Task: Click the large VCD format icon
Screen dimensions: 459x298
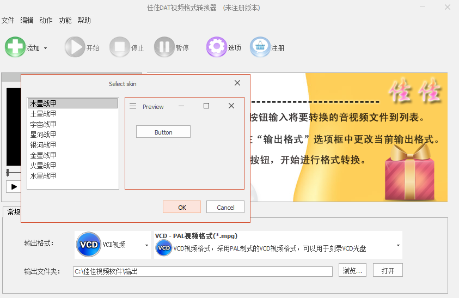Action: tap(89, 245)
